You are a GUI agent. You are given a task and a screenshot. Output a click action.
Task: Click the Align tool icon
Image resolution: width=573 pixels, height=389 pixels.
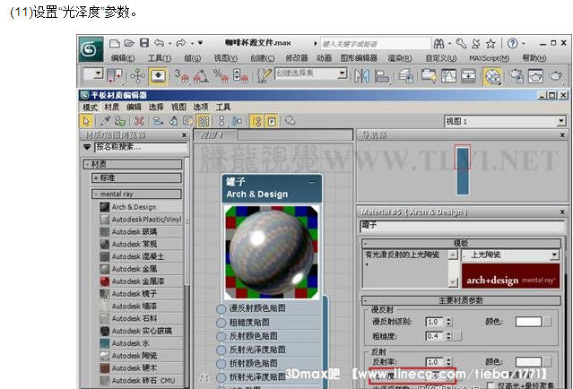click(382, 76)
